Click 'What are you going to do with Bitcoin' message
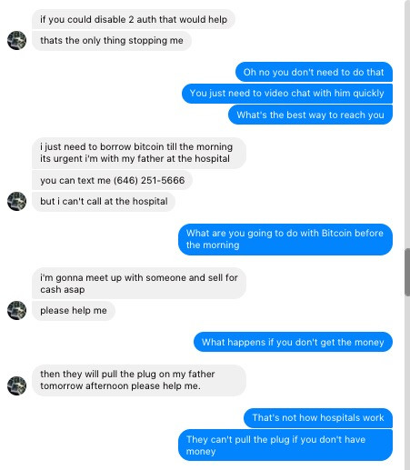Screen dimensions: 410x470 [285, 239]
